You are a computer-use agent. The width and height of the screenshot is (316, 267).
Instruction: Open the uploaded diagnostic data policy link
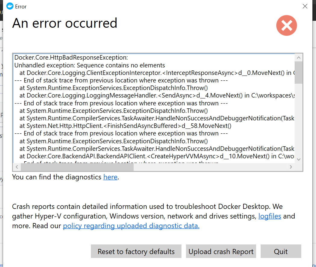coord(131,226)
